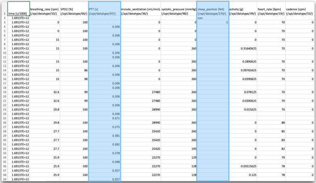316x183 pixels.
Task: Select the time [s/1000] header cell
Action: pos(19,9)
